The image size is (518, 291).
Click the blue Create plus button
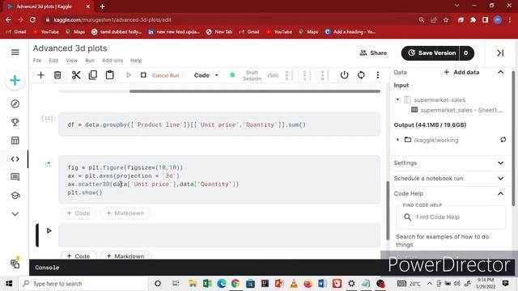(x=15, y=81)
